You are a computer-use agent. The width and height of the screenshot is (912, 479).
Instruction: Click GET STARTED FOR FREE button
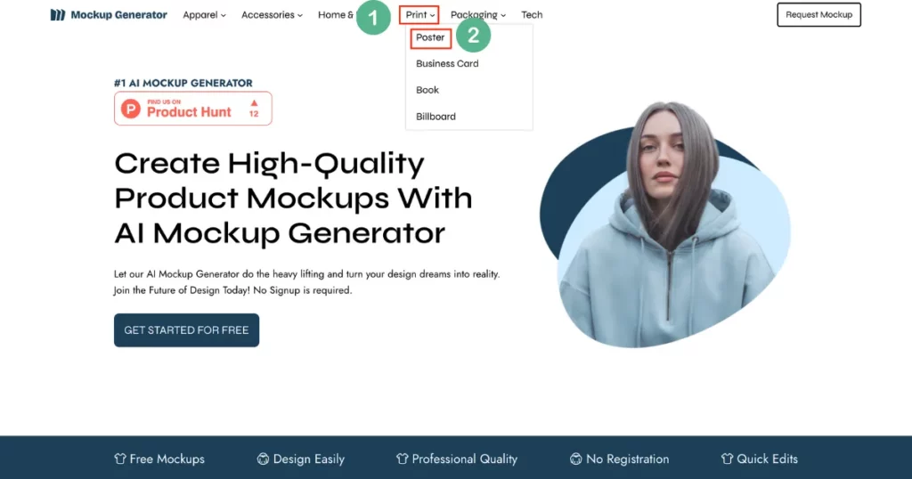(187, 330)
